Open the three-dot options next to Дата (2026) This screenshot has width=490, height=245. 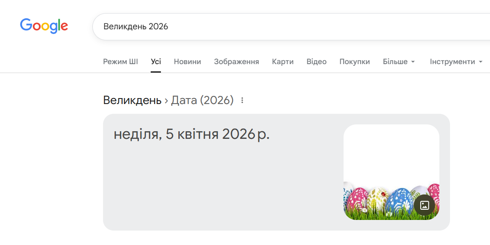(x=242, y=101)
